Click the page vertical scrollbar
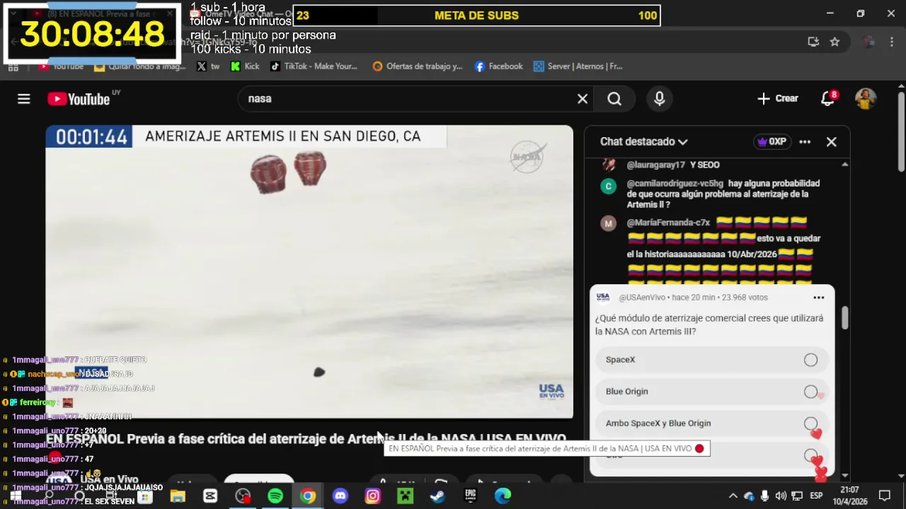The image size is (906, 509). point(901,131)
